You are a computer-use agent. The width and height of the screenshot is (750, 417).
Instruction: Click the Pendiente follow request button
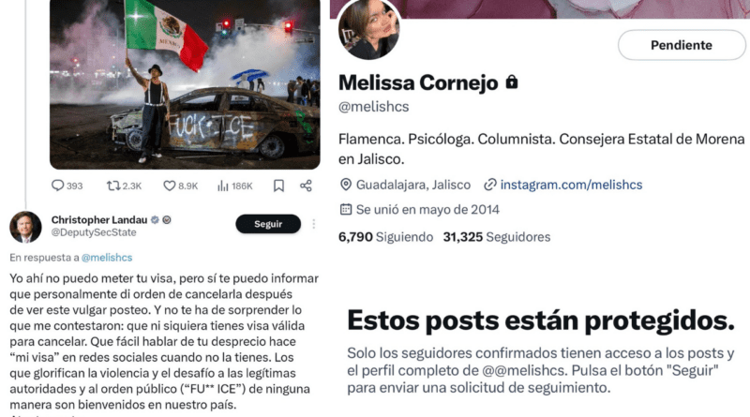pyautogui.click(x=682, y=45)
